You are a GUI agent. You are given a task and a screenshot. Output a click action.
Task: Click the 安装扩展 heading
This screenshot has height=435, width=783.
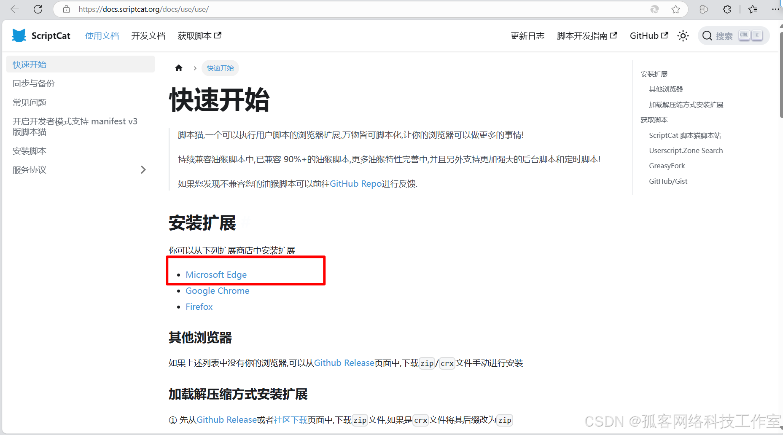202,223
